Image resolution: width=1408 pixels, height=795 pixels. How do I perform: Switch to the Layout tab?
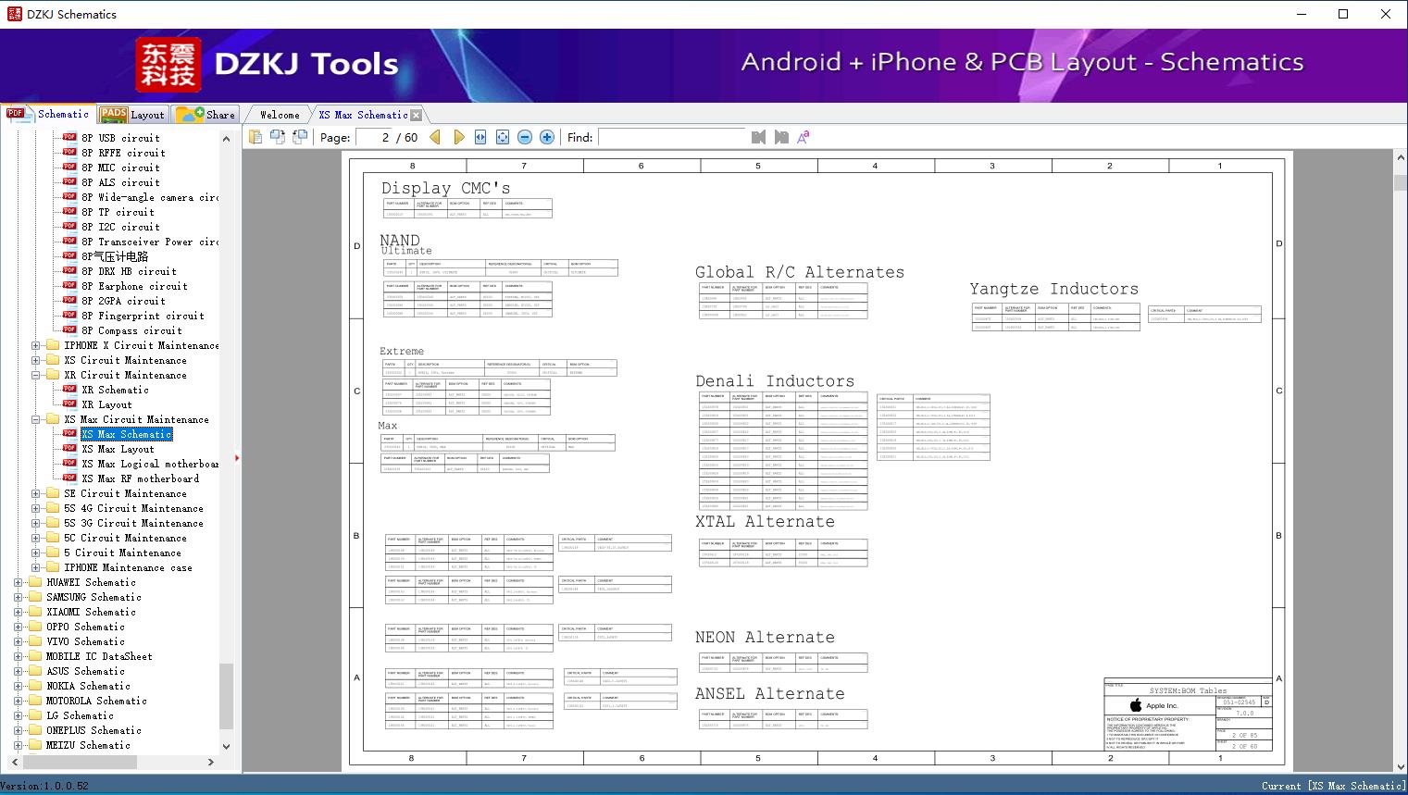coord(132,115)
